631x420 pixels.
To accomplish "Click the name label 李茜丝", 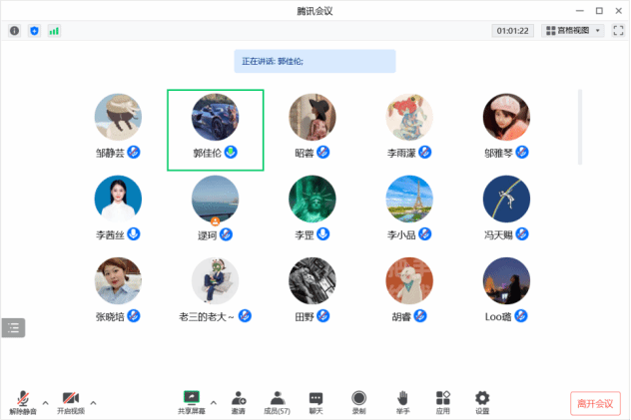I will tap(110, 234).
